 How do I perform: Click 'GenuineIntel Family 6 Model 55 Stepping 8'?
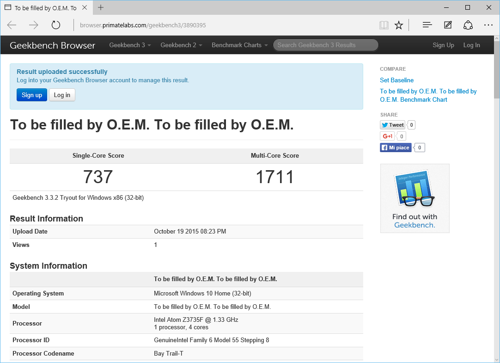[x=212, y=340]
